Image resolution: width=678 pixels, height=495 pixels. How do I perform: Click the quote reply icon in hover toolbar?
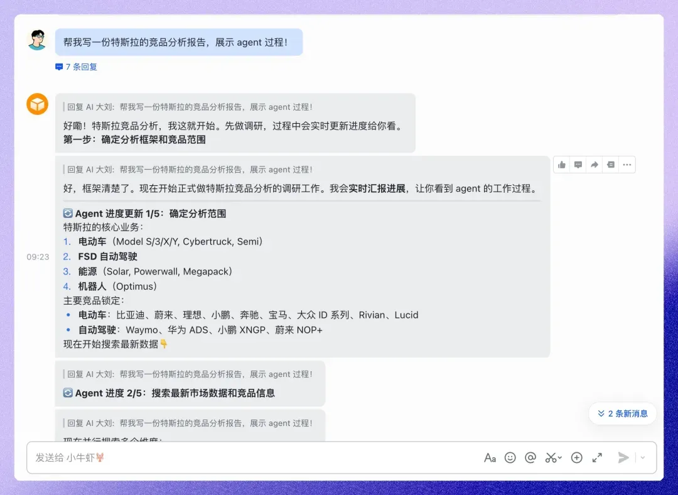click(611, 165)
